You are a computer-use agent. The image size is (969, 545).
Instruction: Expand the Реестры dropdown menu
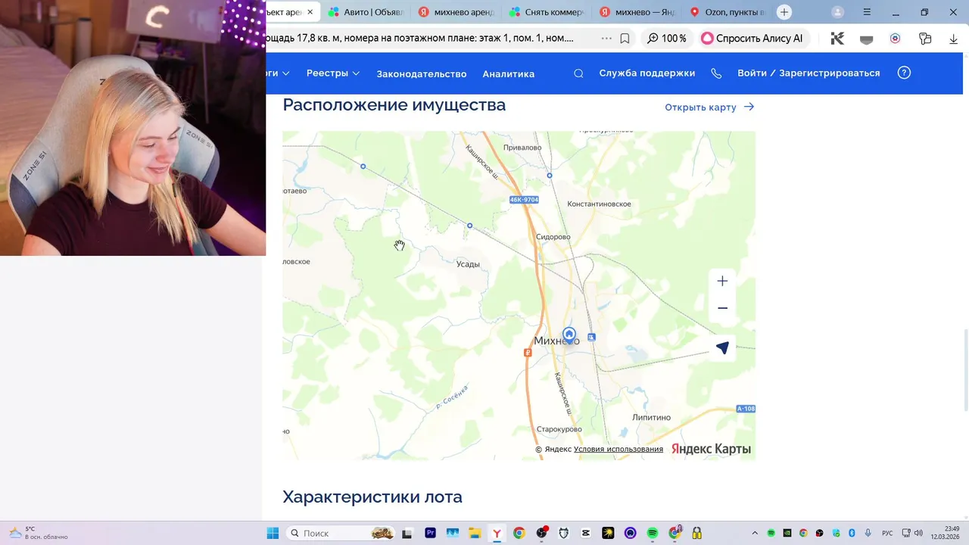pyautogui.click(x=333, y=73)
